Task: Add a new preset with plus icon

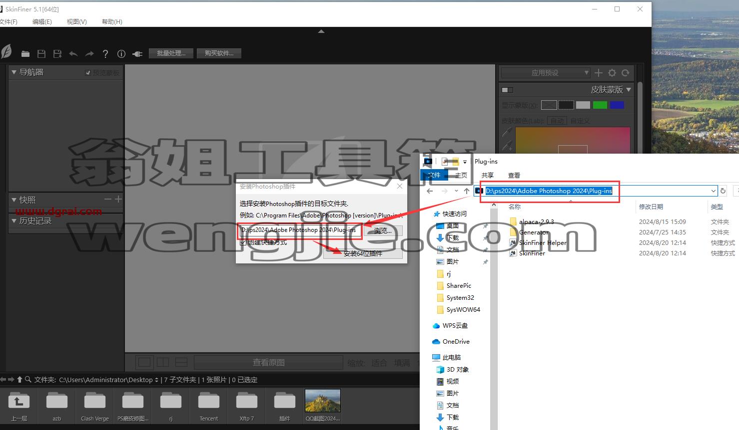Action: 599,73
